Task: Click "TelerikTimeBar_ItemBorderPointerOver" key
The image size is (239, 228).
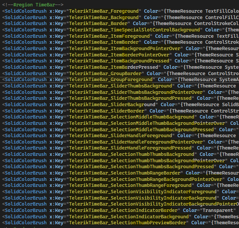Action: pyautogui.click(x=119, y=55)
